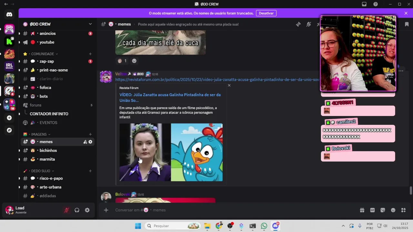This screenshot has width=413, height=232.
Task: Open the anúncios channel
Action: (x=57, y=34)
